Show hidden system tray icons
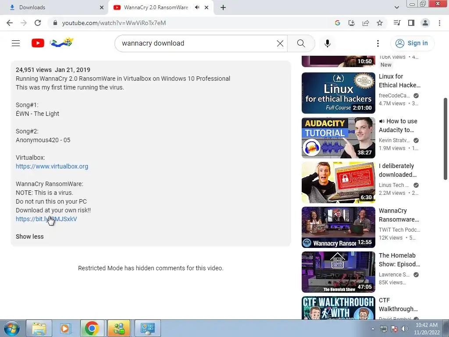Viewport: 449px width, 337px height. (373, 329)
